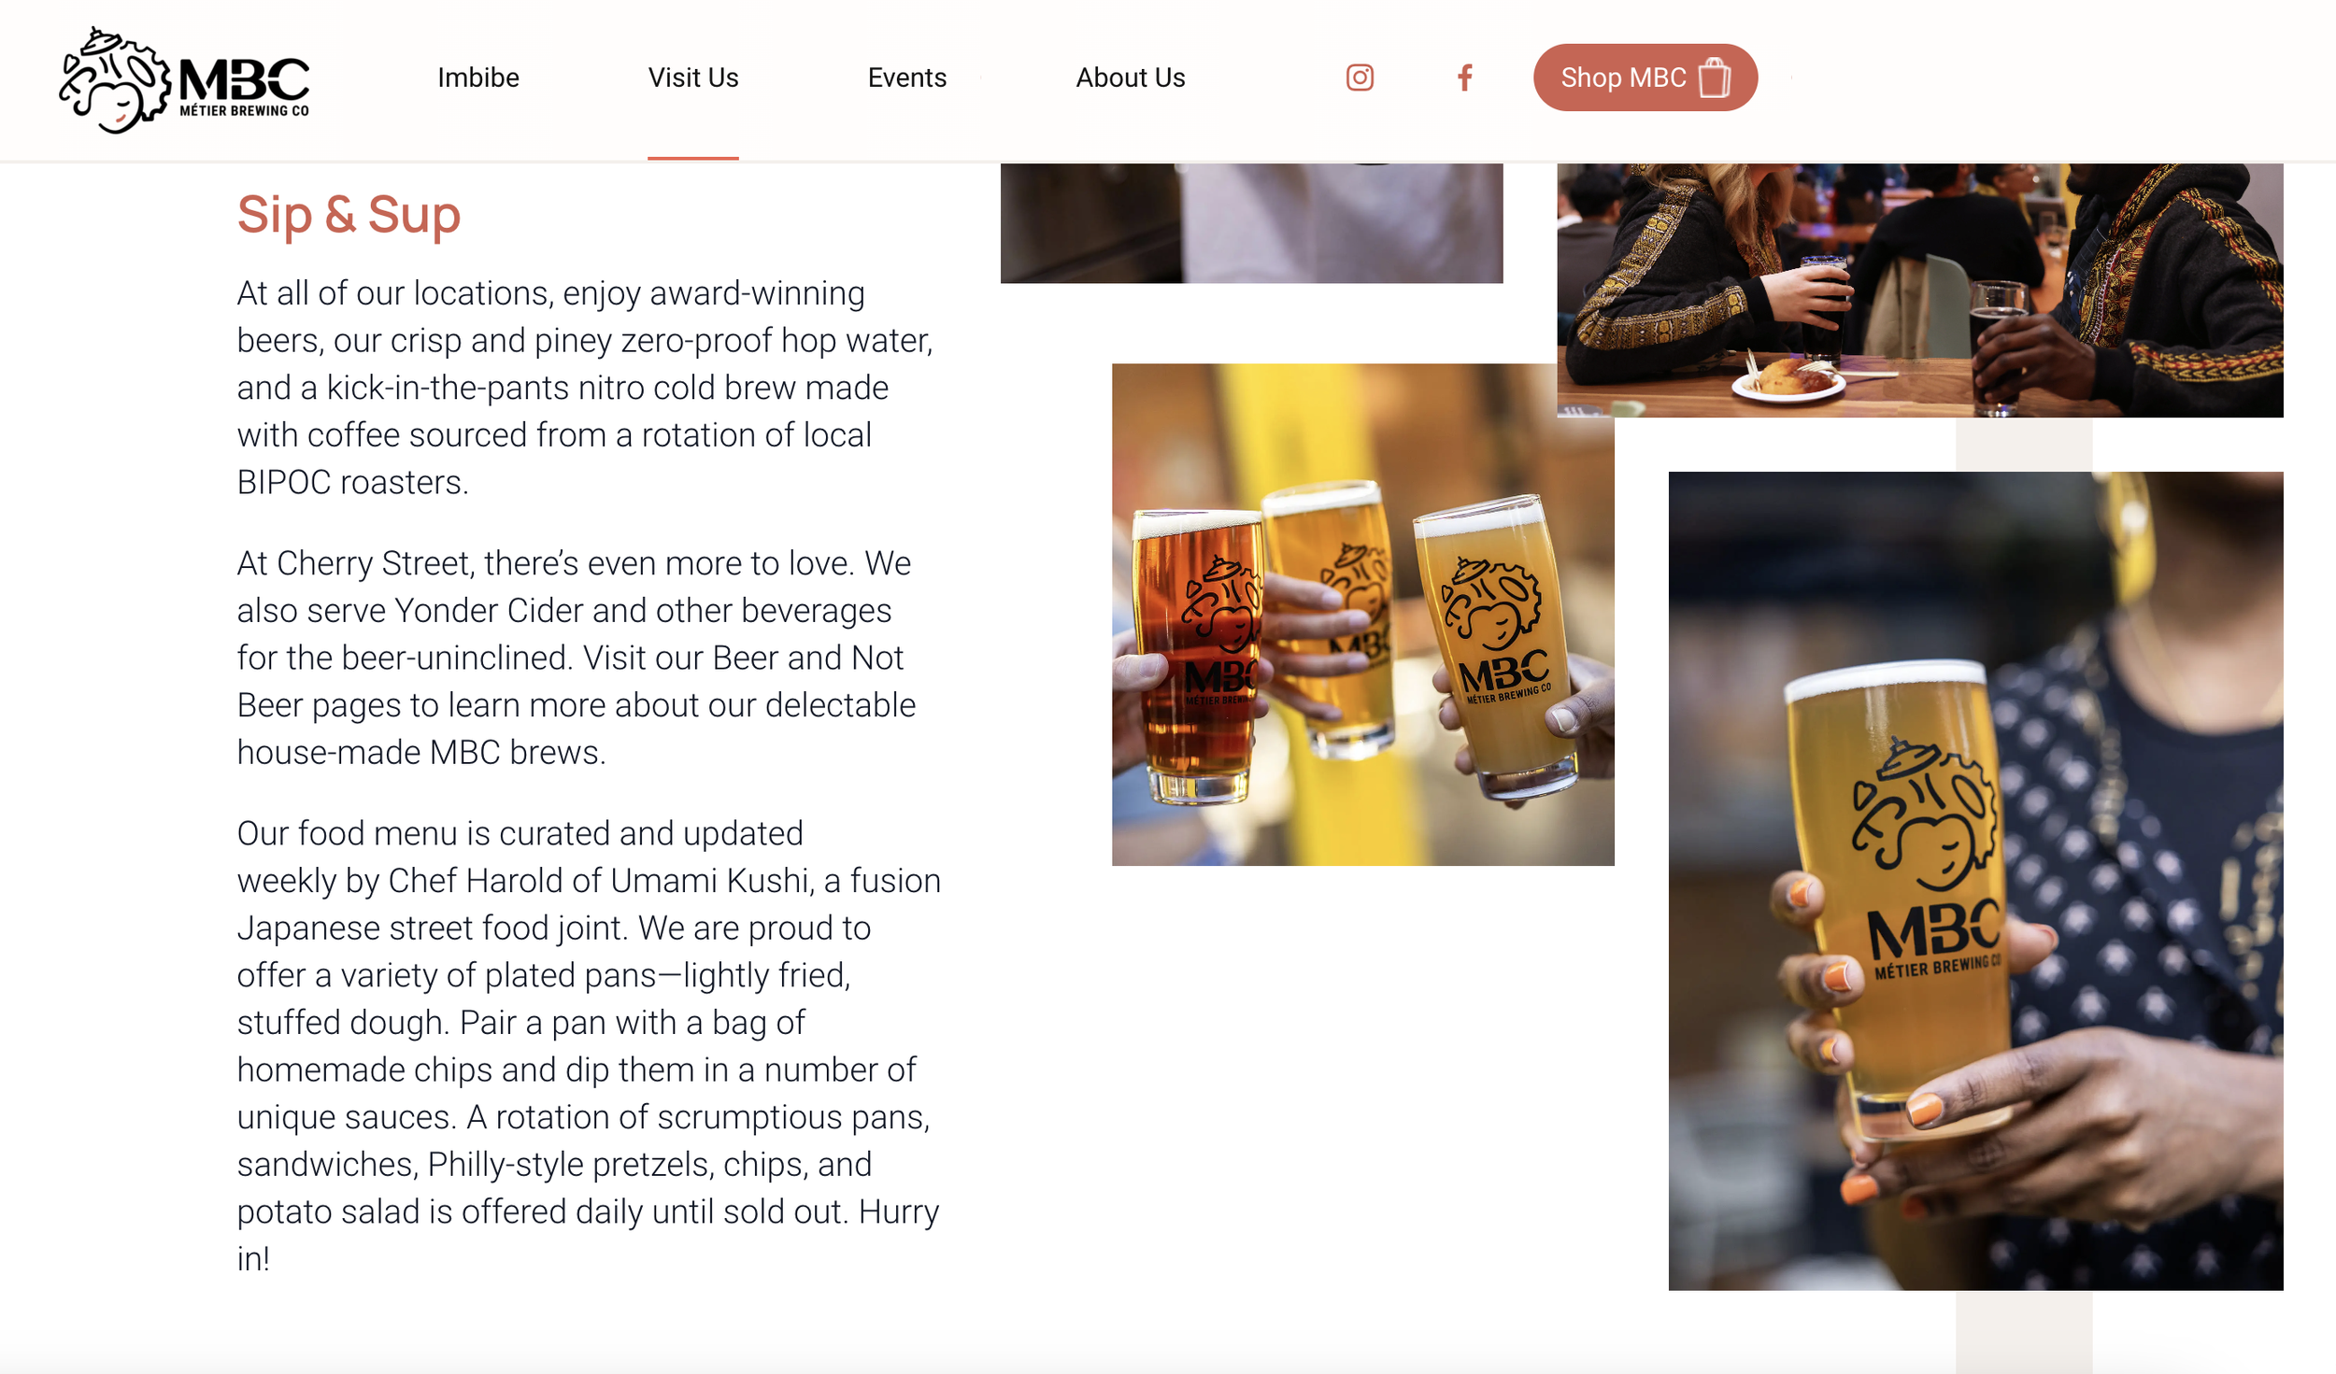Open the Events menu

tap(906, 78)
